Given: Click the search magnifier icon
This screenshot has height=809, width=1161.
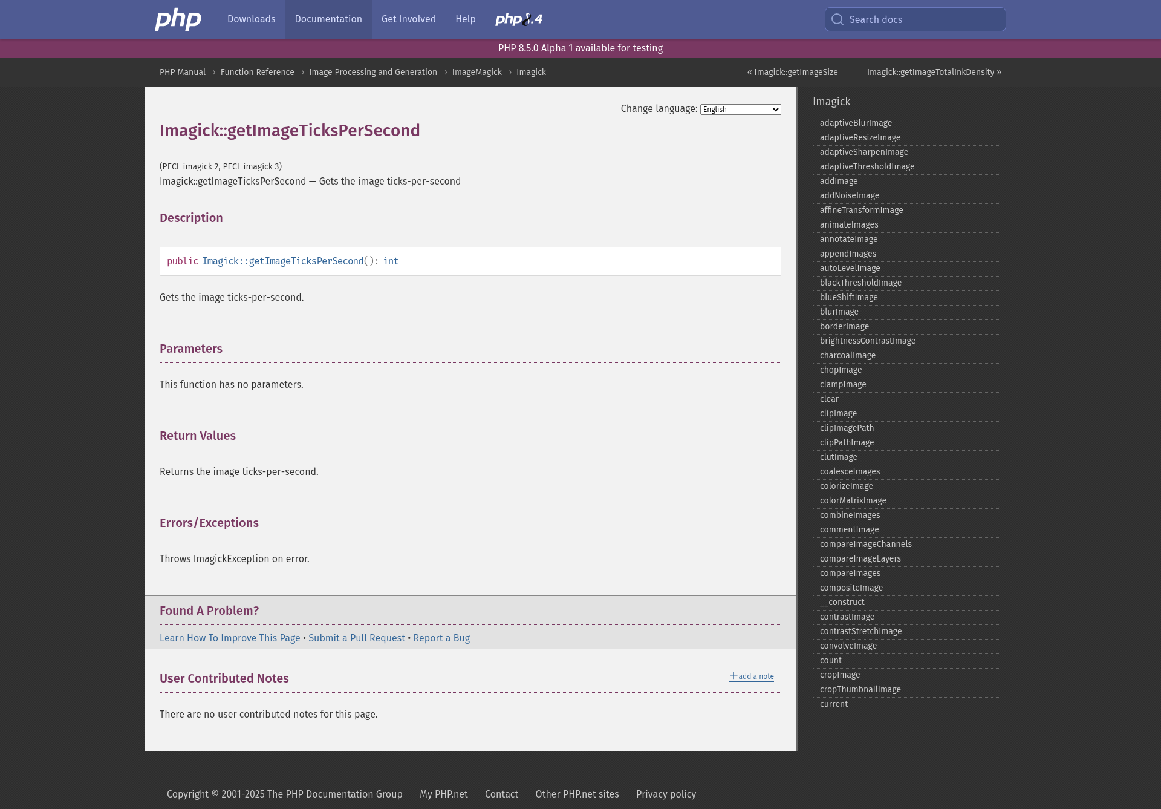Looking at the screenshot, I should pyautogui.click(x=837, y=19).
